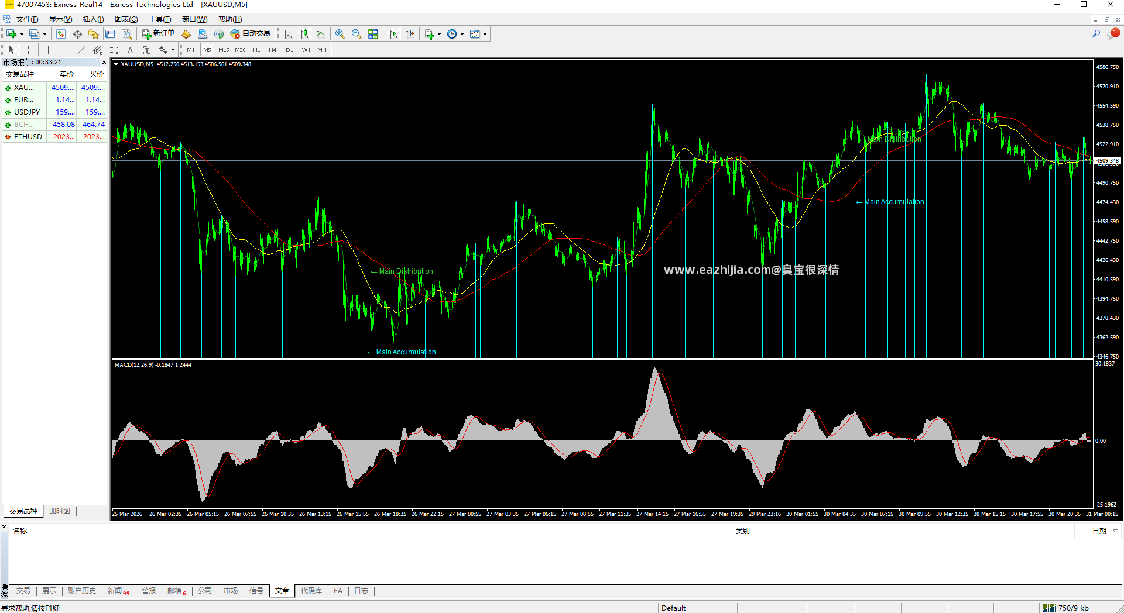Open the 文件(F) menu
This screenshot has width=1124, height=613.
(28, 19)
